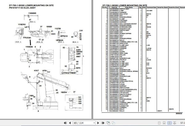Click the CAP (BLACK) part name
185x126 pixels.
coord(124,93)
